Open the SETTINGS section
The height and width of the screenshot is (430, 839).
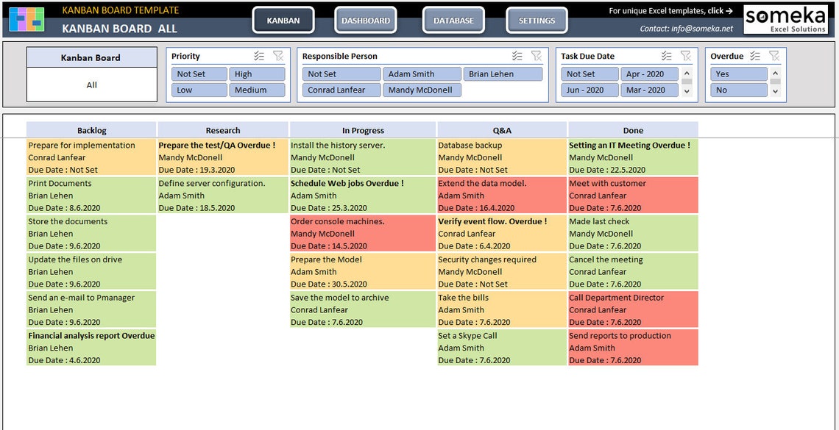coord(537,21)
